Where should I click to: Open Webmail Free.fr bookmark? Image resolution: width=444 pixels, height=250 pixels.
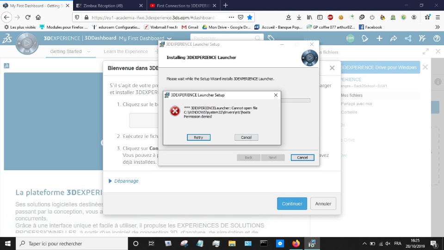click(x=161, y=27)
